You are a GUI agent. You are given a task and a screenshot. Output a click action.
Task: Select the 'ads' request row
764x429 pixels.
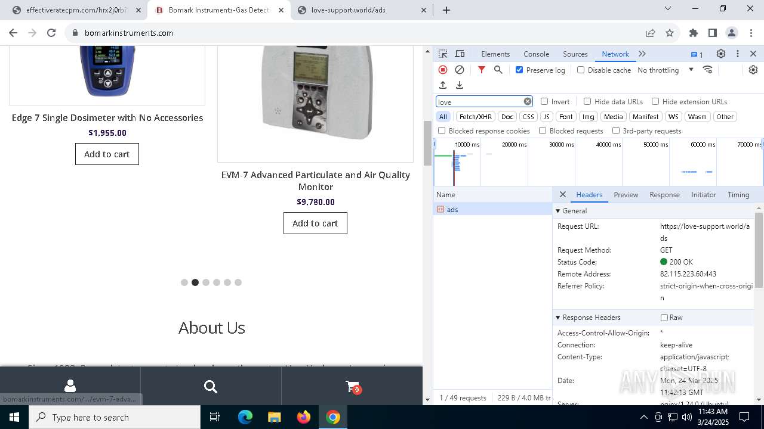[493, 209]
